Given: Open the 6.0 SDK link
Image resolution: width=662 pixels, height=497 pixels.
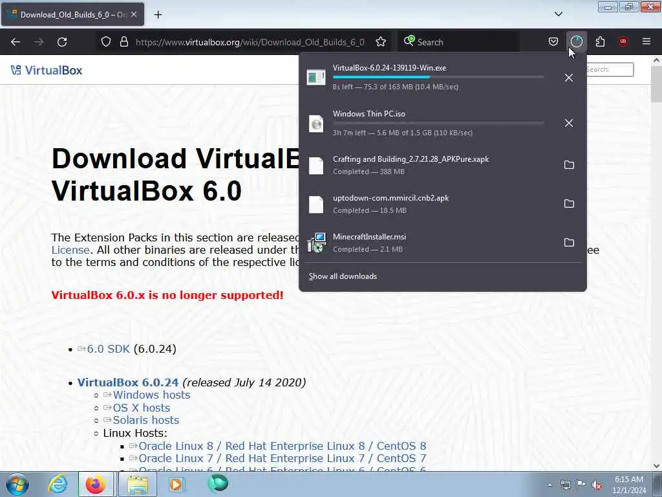Looking at the screenshot, I should pyautogui.click(x=108, y=349).
